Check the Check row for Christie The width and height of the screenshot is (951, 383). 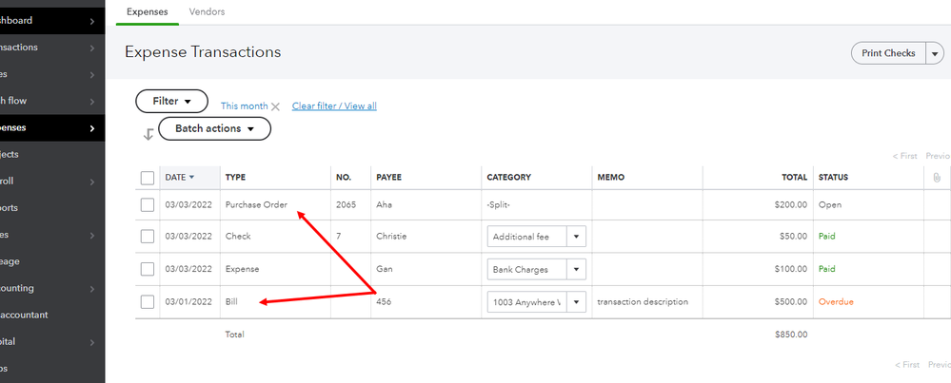(148, 237)
